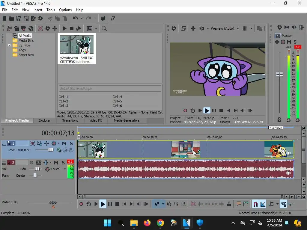
Task: Toggle the Master fader lock icon
Action: pos(279,119)
